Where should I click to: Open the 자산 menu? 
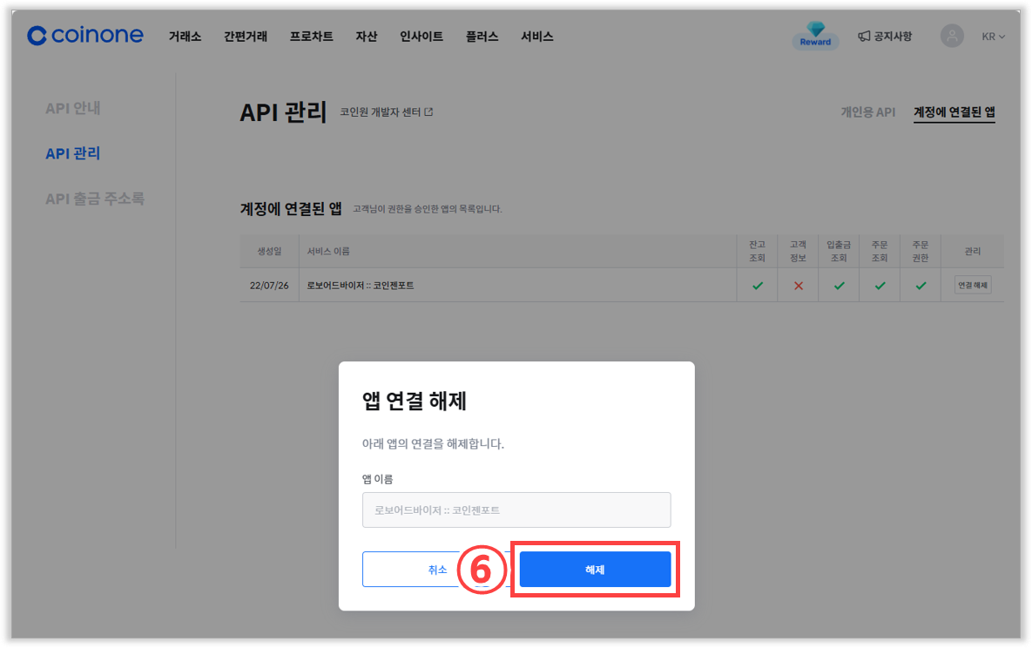pyautogui.click(x=367, y=37)
